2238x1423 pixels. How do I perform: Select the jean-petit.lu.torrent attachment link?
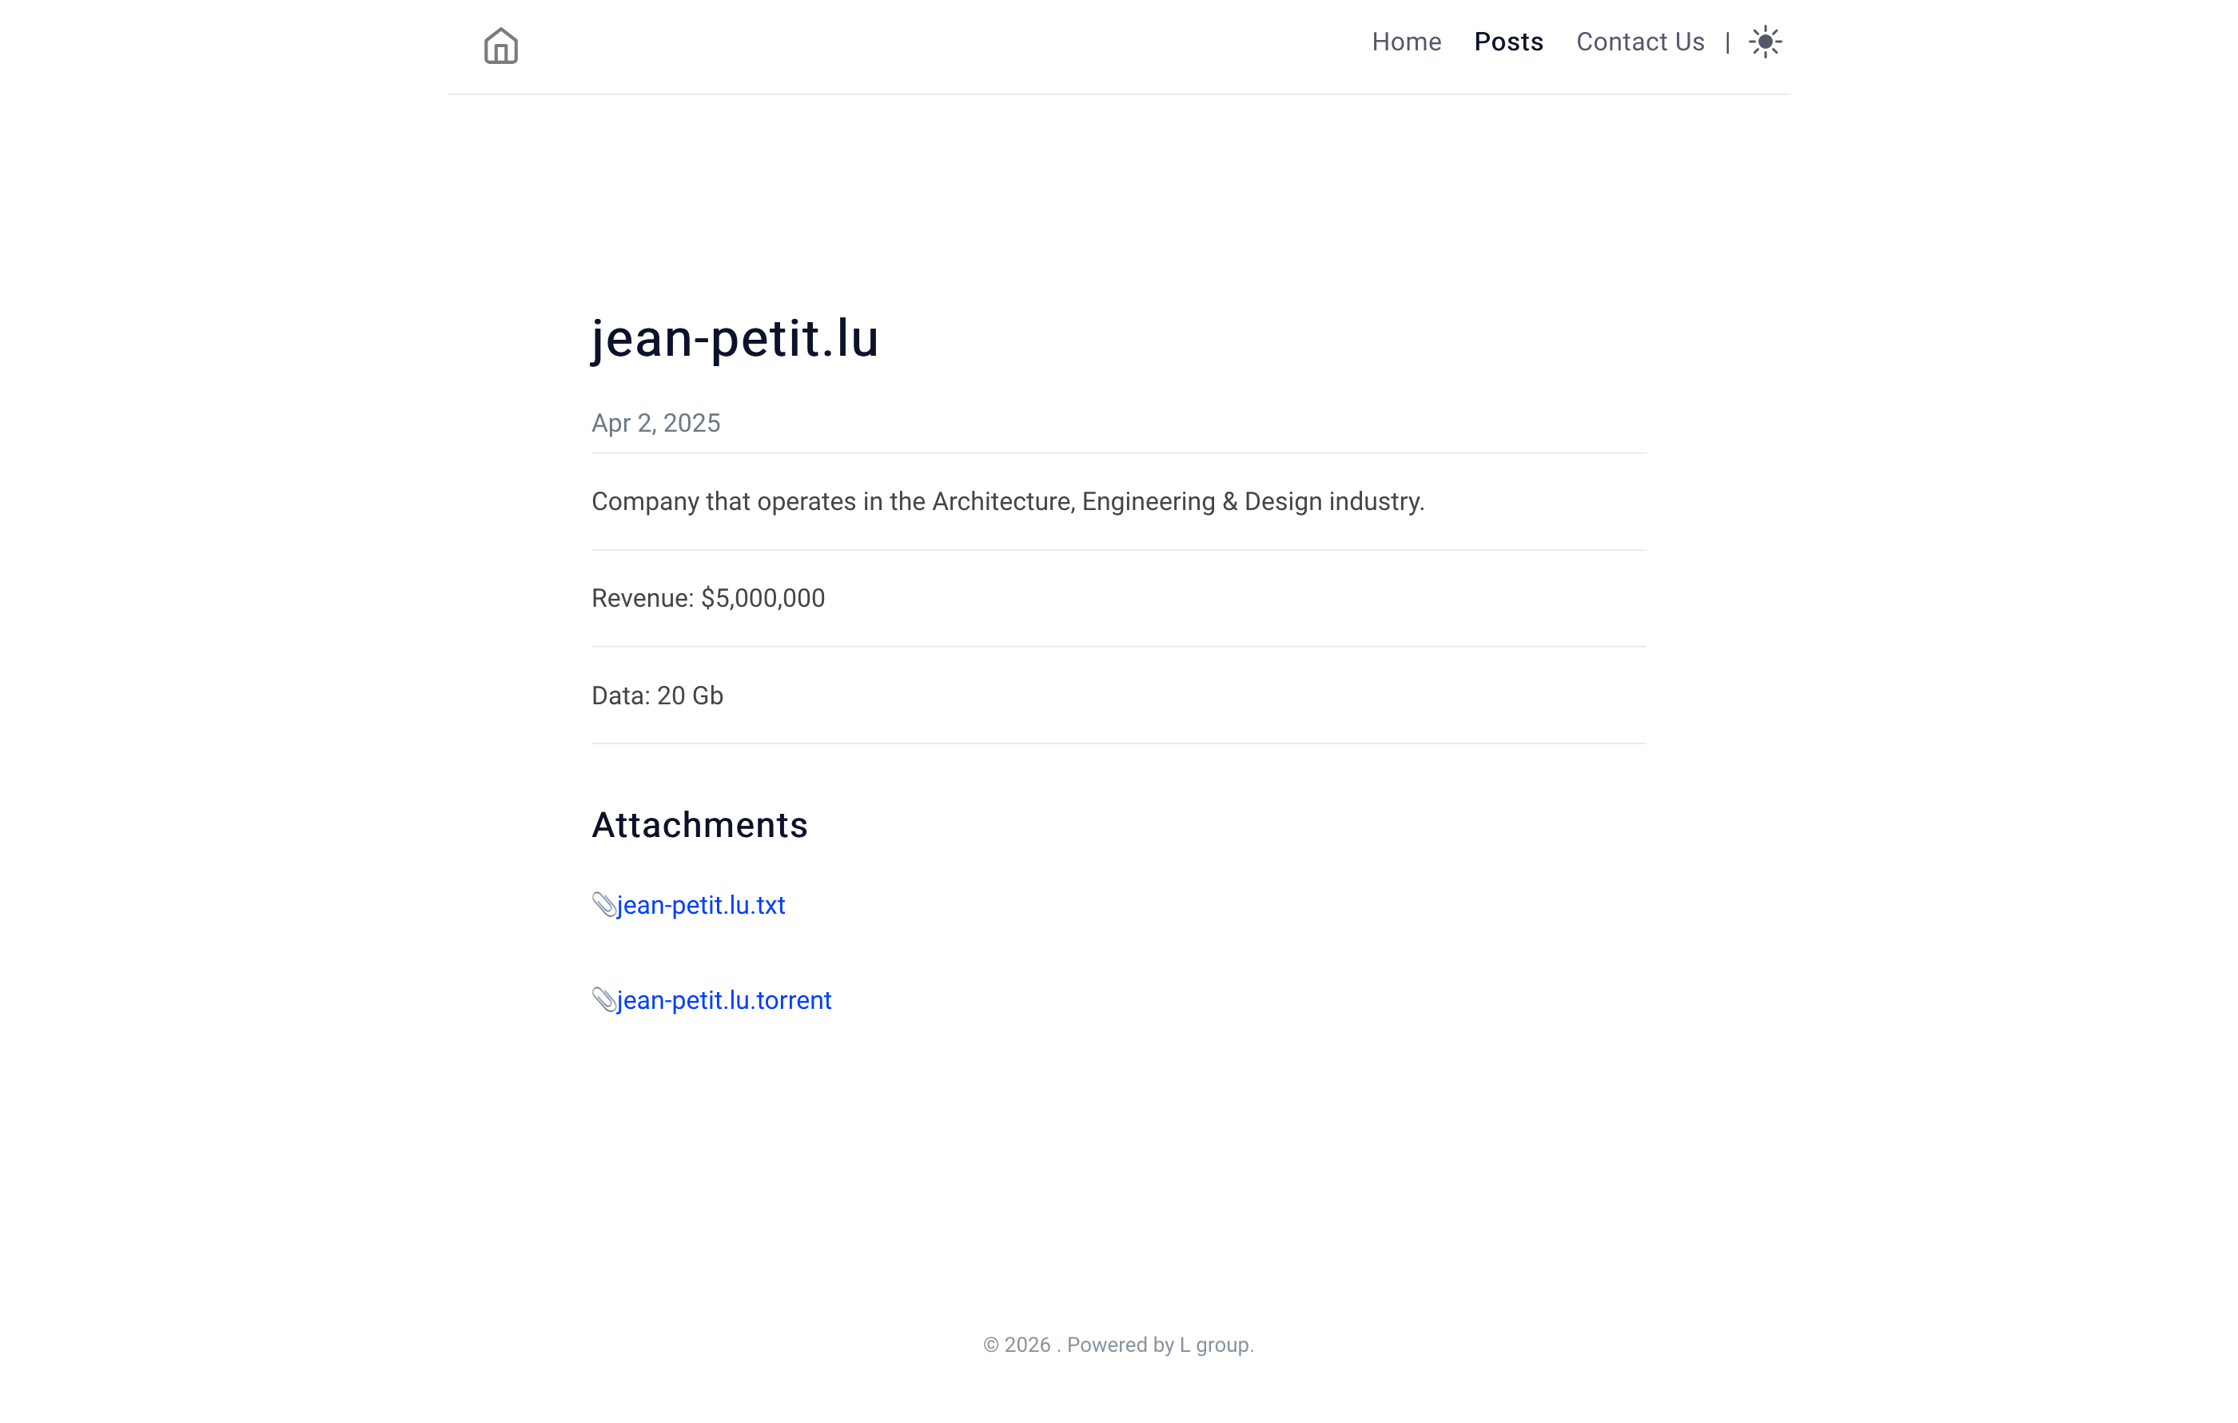pyautogui.click(x=724, y=1000)
